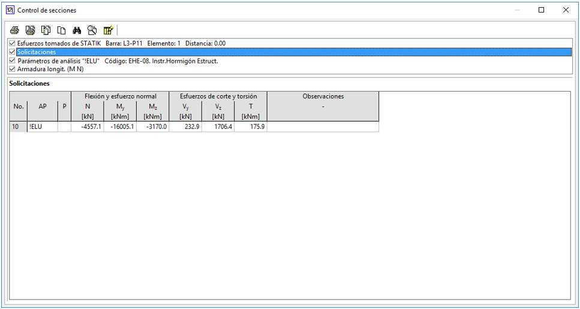Click the application icon in the title bar
Image resolution: width=580 pixels, height=309 pixels.
tap(10, 10)
